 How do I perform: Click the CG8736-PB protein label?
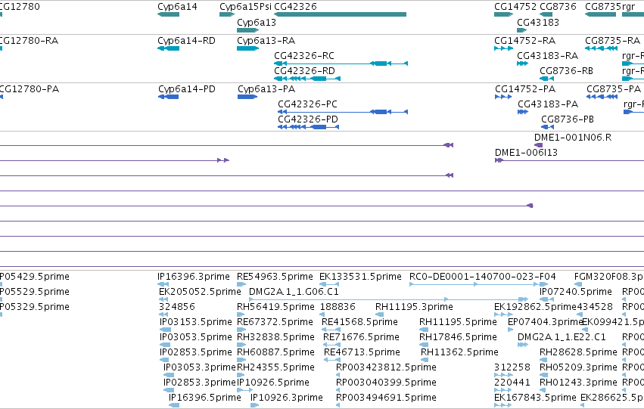click(x=568, y=119)
